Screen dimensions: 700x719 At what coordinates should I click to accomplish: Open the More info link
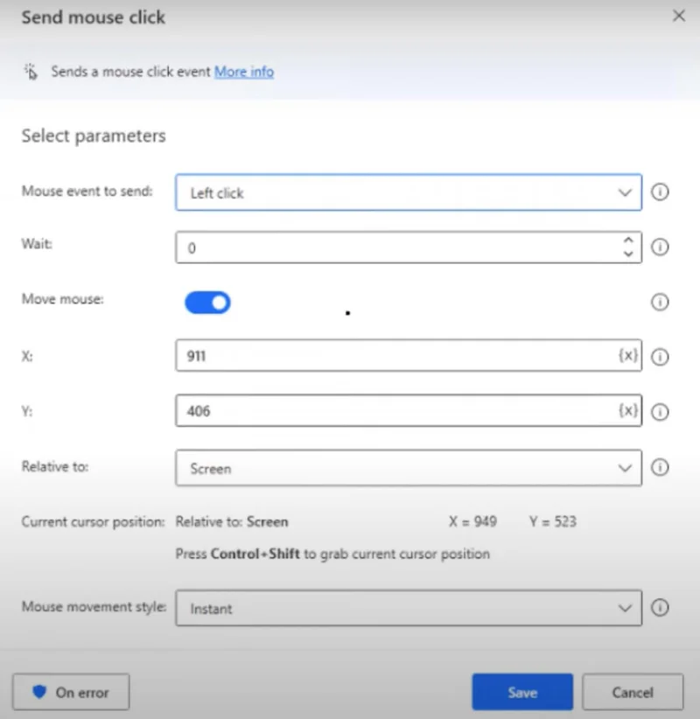[244, 72]
